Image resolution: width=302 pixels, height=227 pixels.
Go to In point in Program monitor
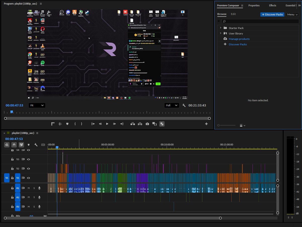(93, 124)
